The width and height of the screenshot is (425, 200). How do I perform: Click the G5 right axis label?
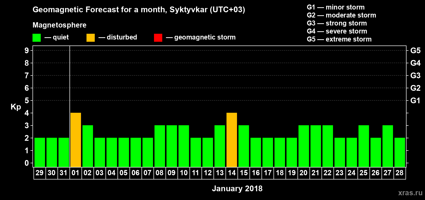coord(415,50)
